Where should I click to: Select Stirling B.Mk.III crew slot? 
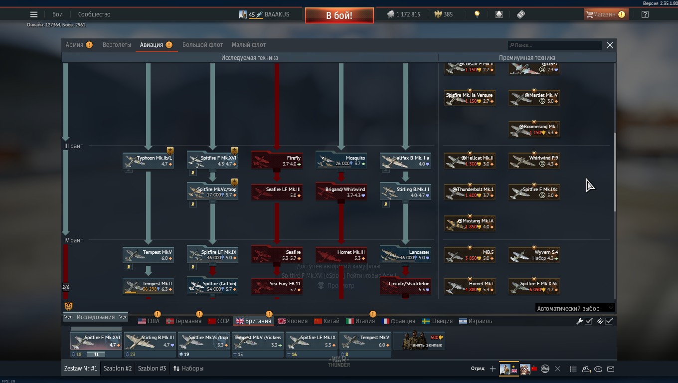(x=150, y=342)
